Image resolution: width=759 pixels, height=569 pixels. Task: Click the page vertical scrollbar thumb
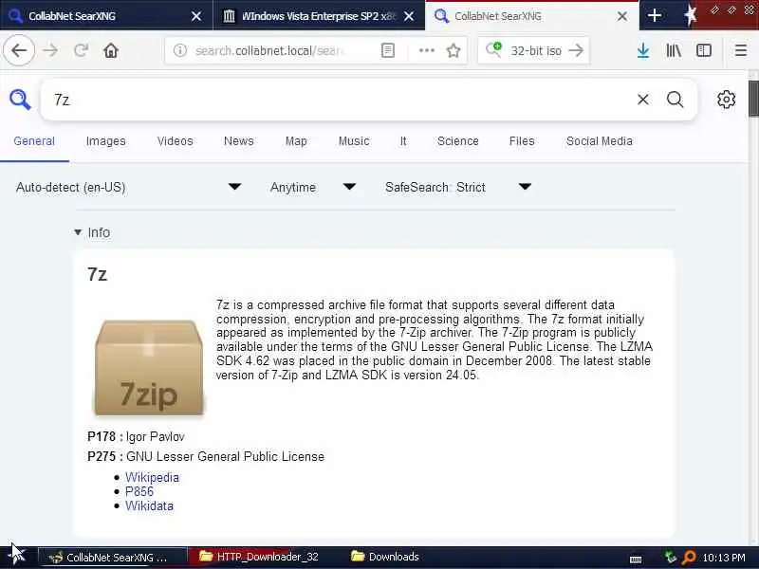pyautogui.click(x=753, y=99)
